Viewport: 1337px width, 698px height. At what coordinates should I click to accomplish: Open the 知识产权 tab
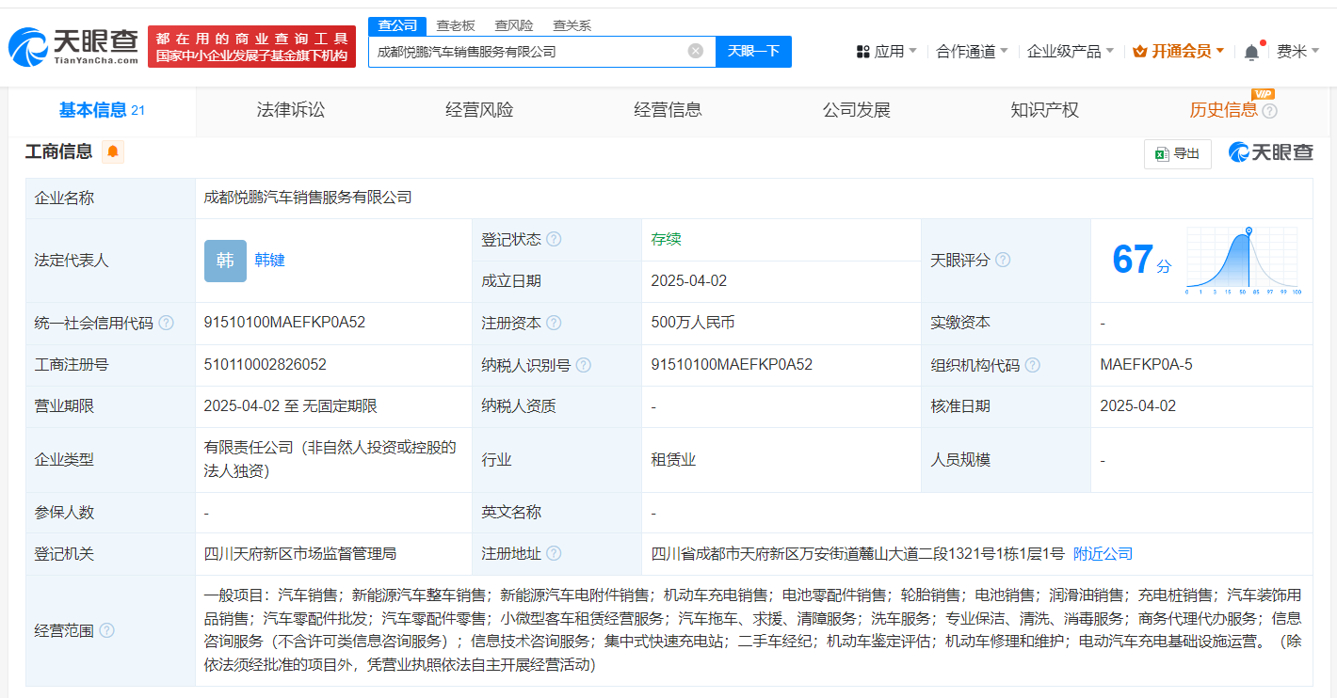[1044, 110]
